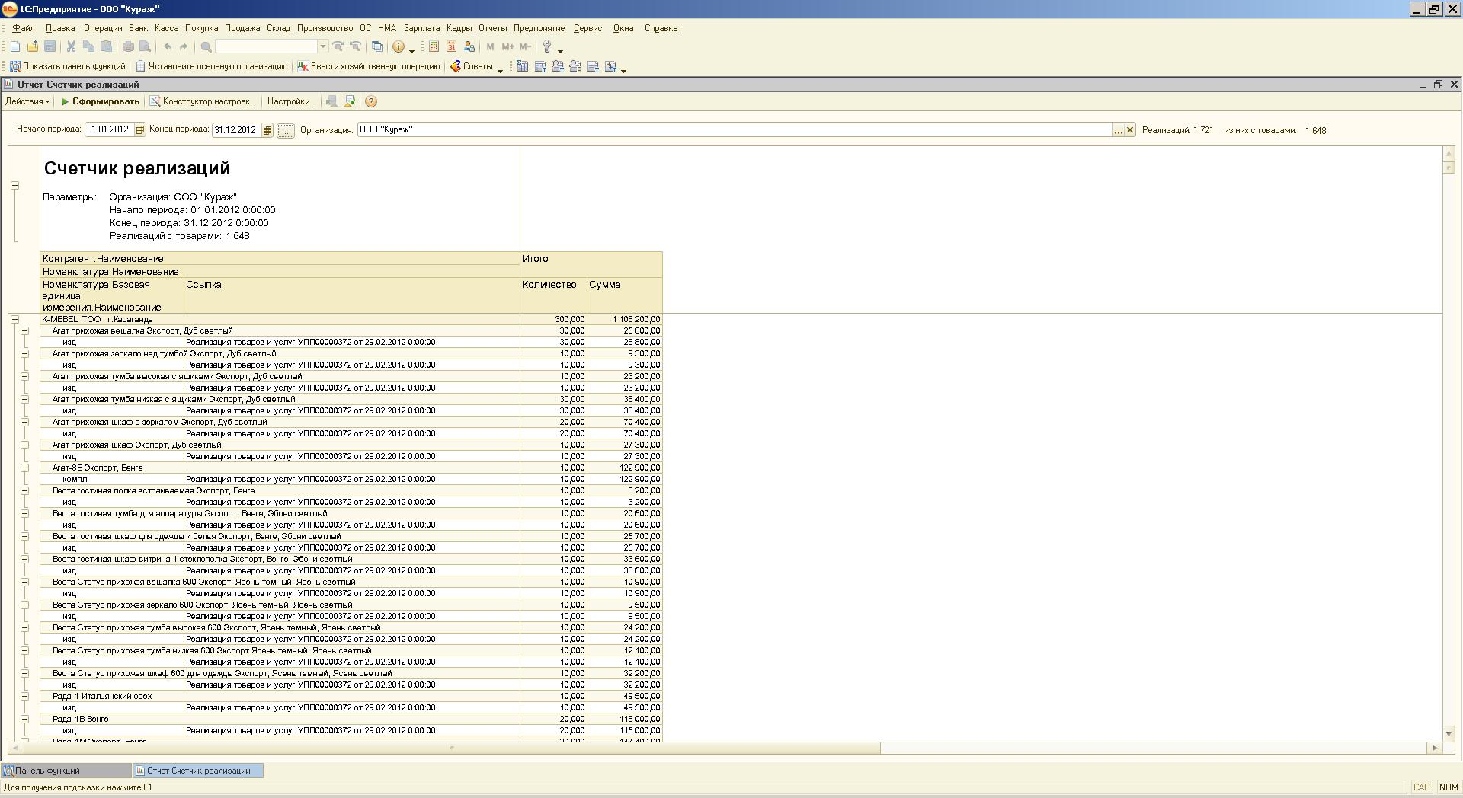1463x798 pixels.
Task: Click the Начало периода date field
Action: 110,130
